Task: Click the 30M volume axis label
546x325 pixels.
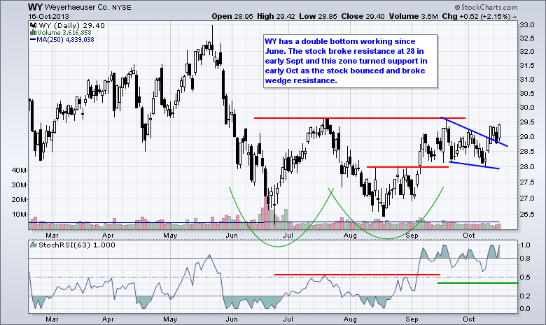Action: (x=20, y=185)
